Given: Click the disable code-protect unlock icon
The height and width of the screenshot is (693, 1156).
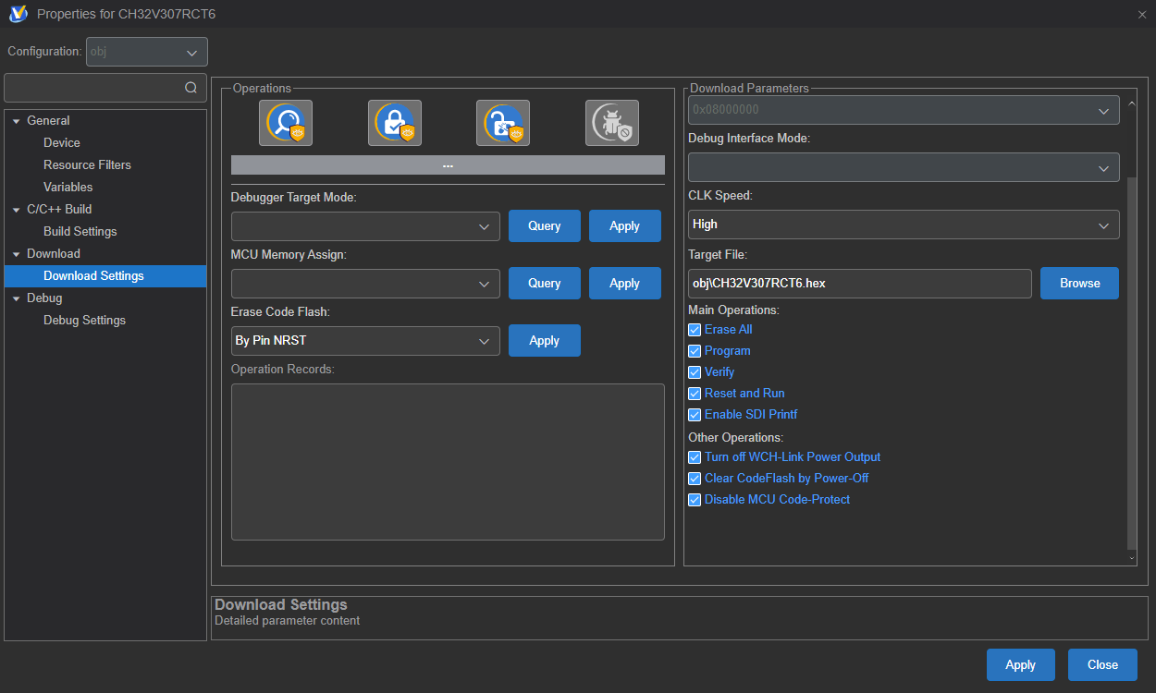Looking at the screenshot, I should point(503,123).
